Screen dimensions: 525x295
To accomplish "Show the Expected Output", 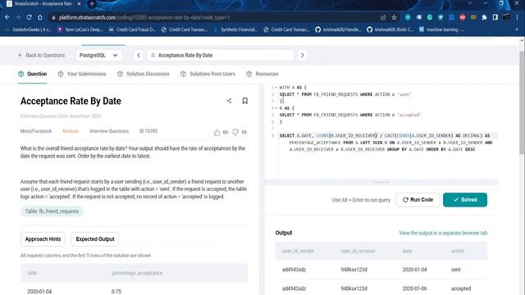I will pos(95,239).
